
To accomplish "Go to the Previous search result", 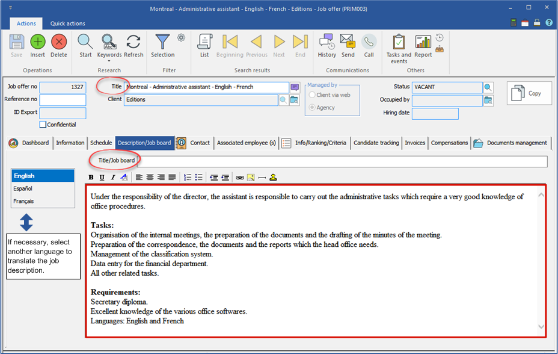I will (x=257, y=42).
